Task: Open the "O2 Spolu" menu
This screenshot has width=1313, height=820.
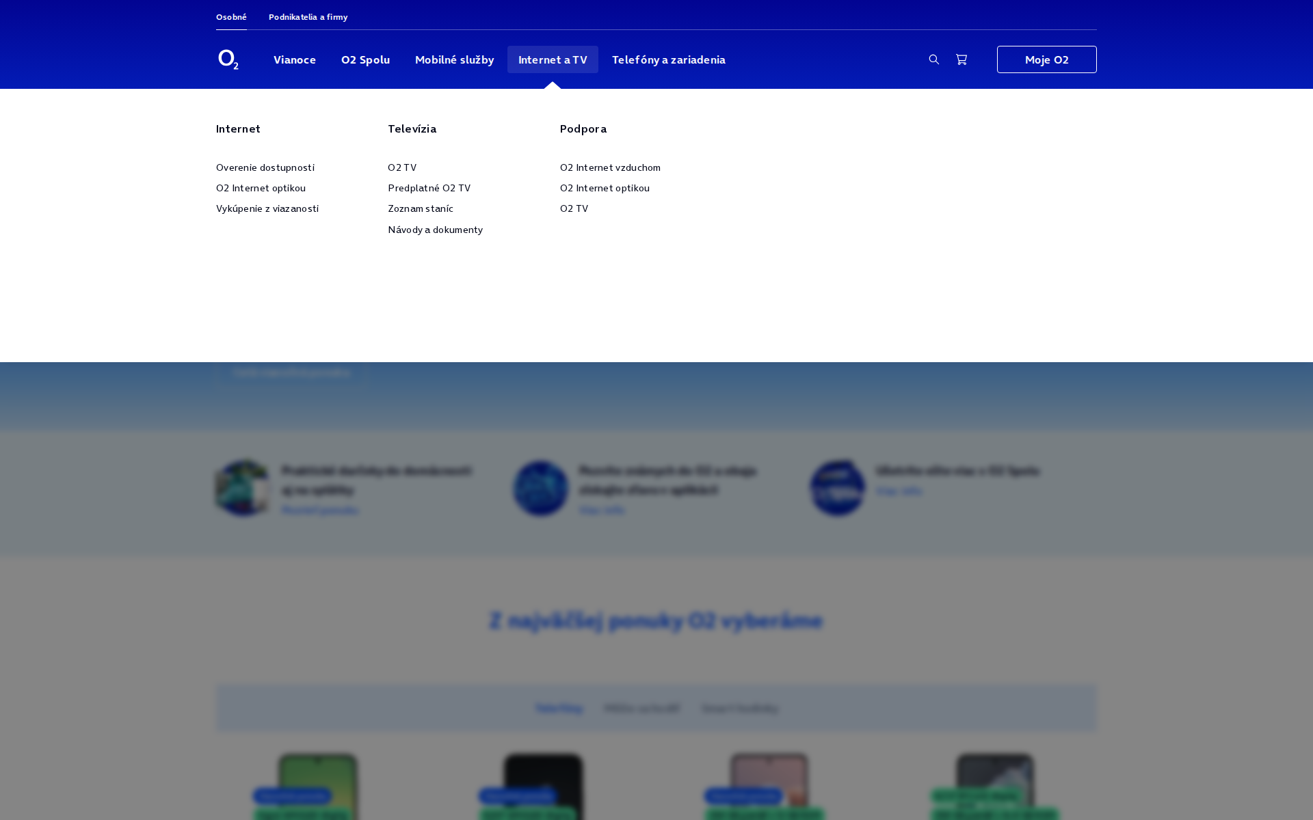Action: (x=365, y=59)
